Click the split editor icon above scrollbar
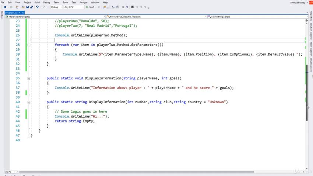The image size is (313, 176). [307, 20]
